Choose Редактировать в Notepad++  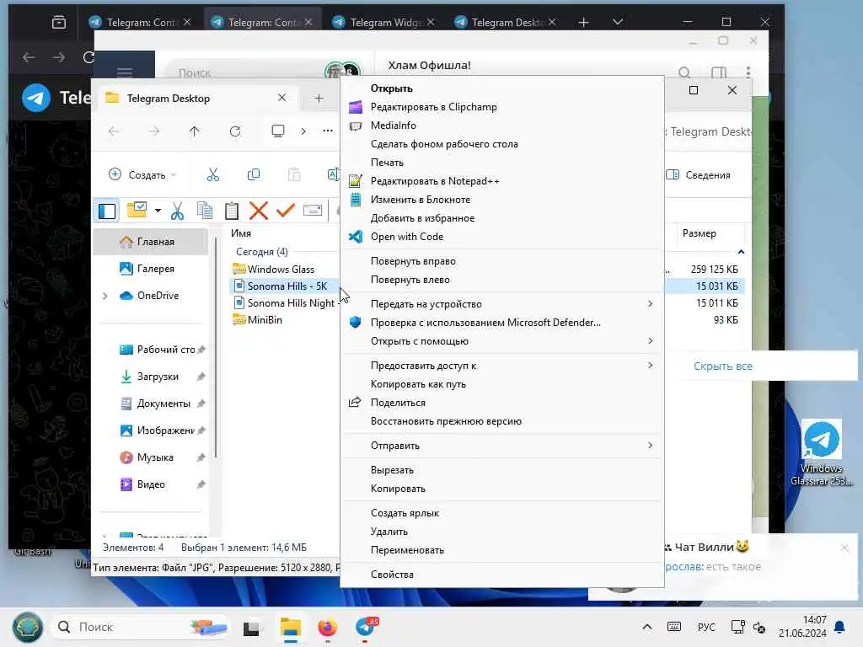(502, 181)
